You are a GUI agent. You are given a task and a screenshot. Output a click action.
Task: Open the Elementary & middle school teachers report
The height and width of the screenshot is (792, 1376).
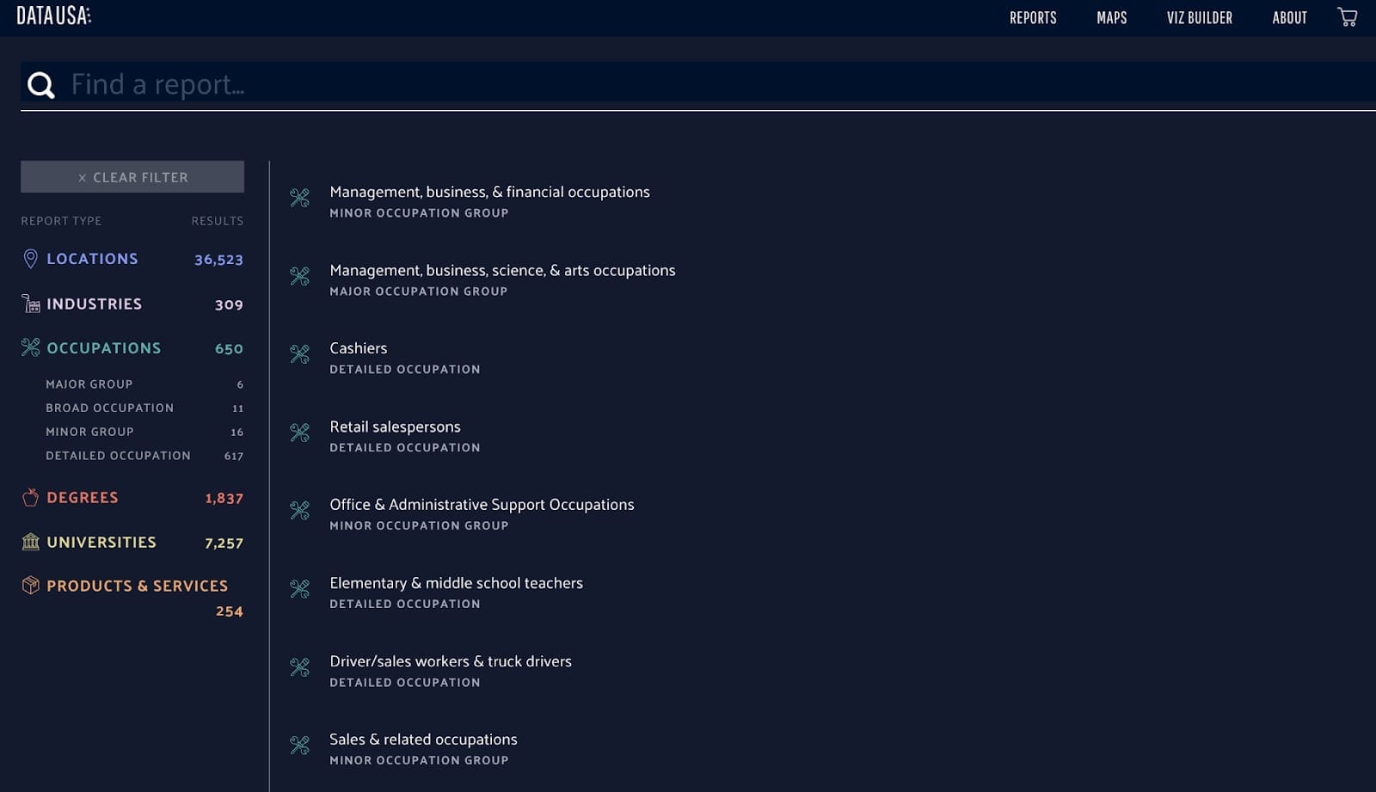(x=456, y=582)
